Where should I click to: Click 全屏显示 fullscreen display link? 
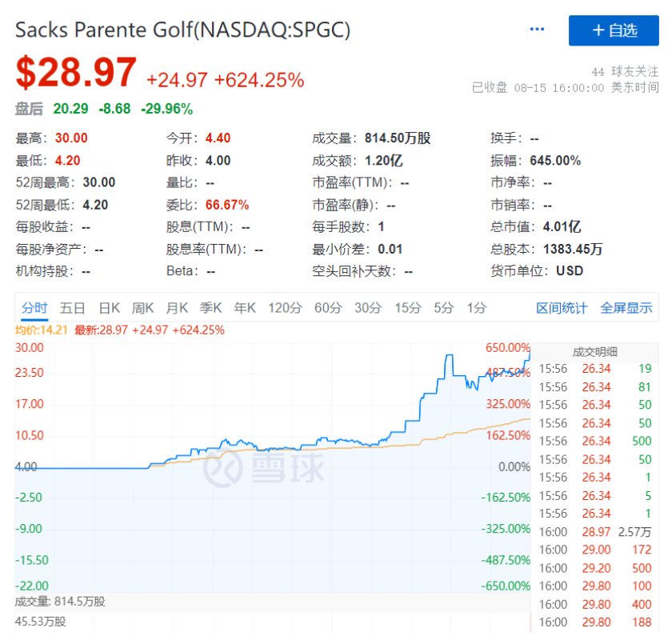[626, 308]
